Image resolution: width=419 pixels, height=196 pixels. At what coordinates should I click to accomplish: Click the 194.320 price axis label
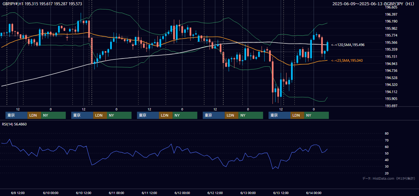[x=391, y=85]
